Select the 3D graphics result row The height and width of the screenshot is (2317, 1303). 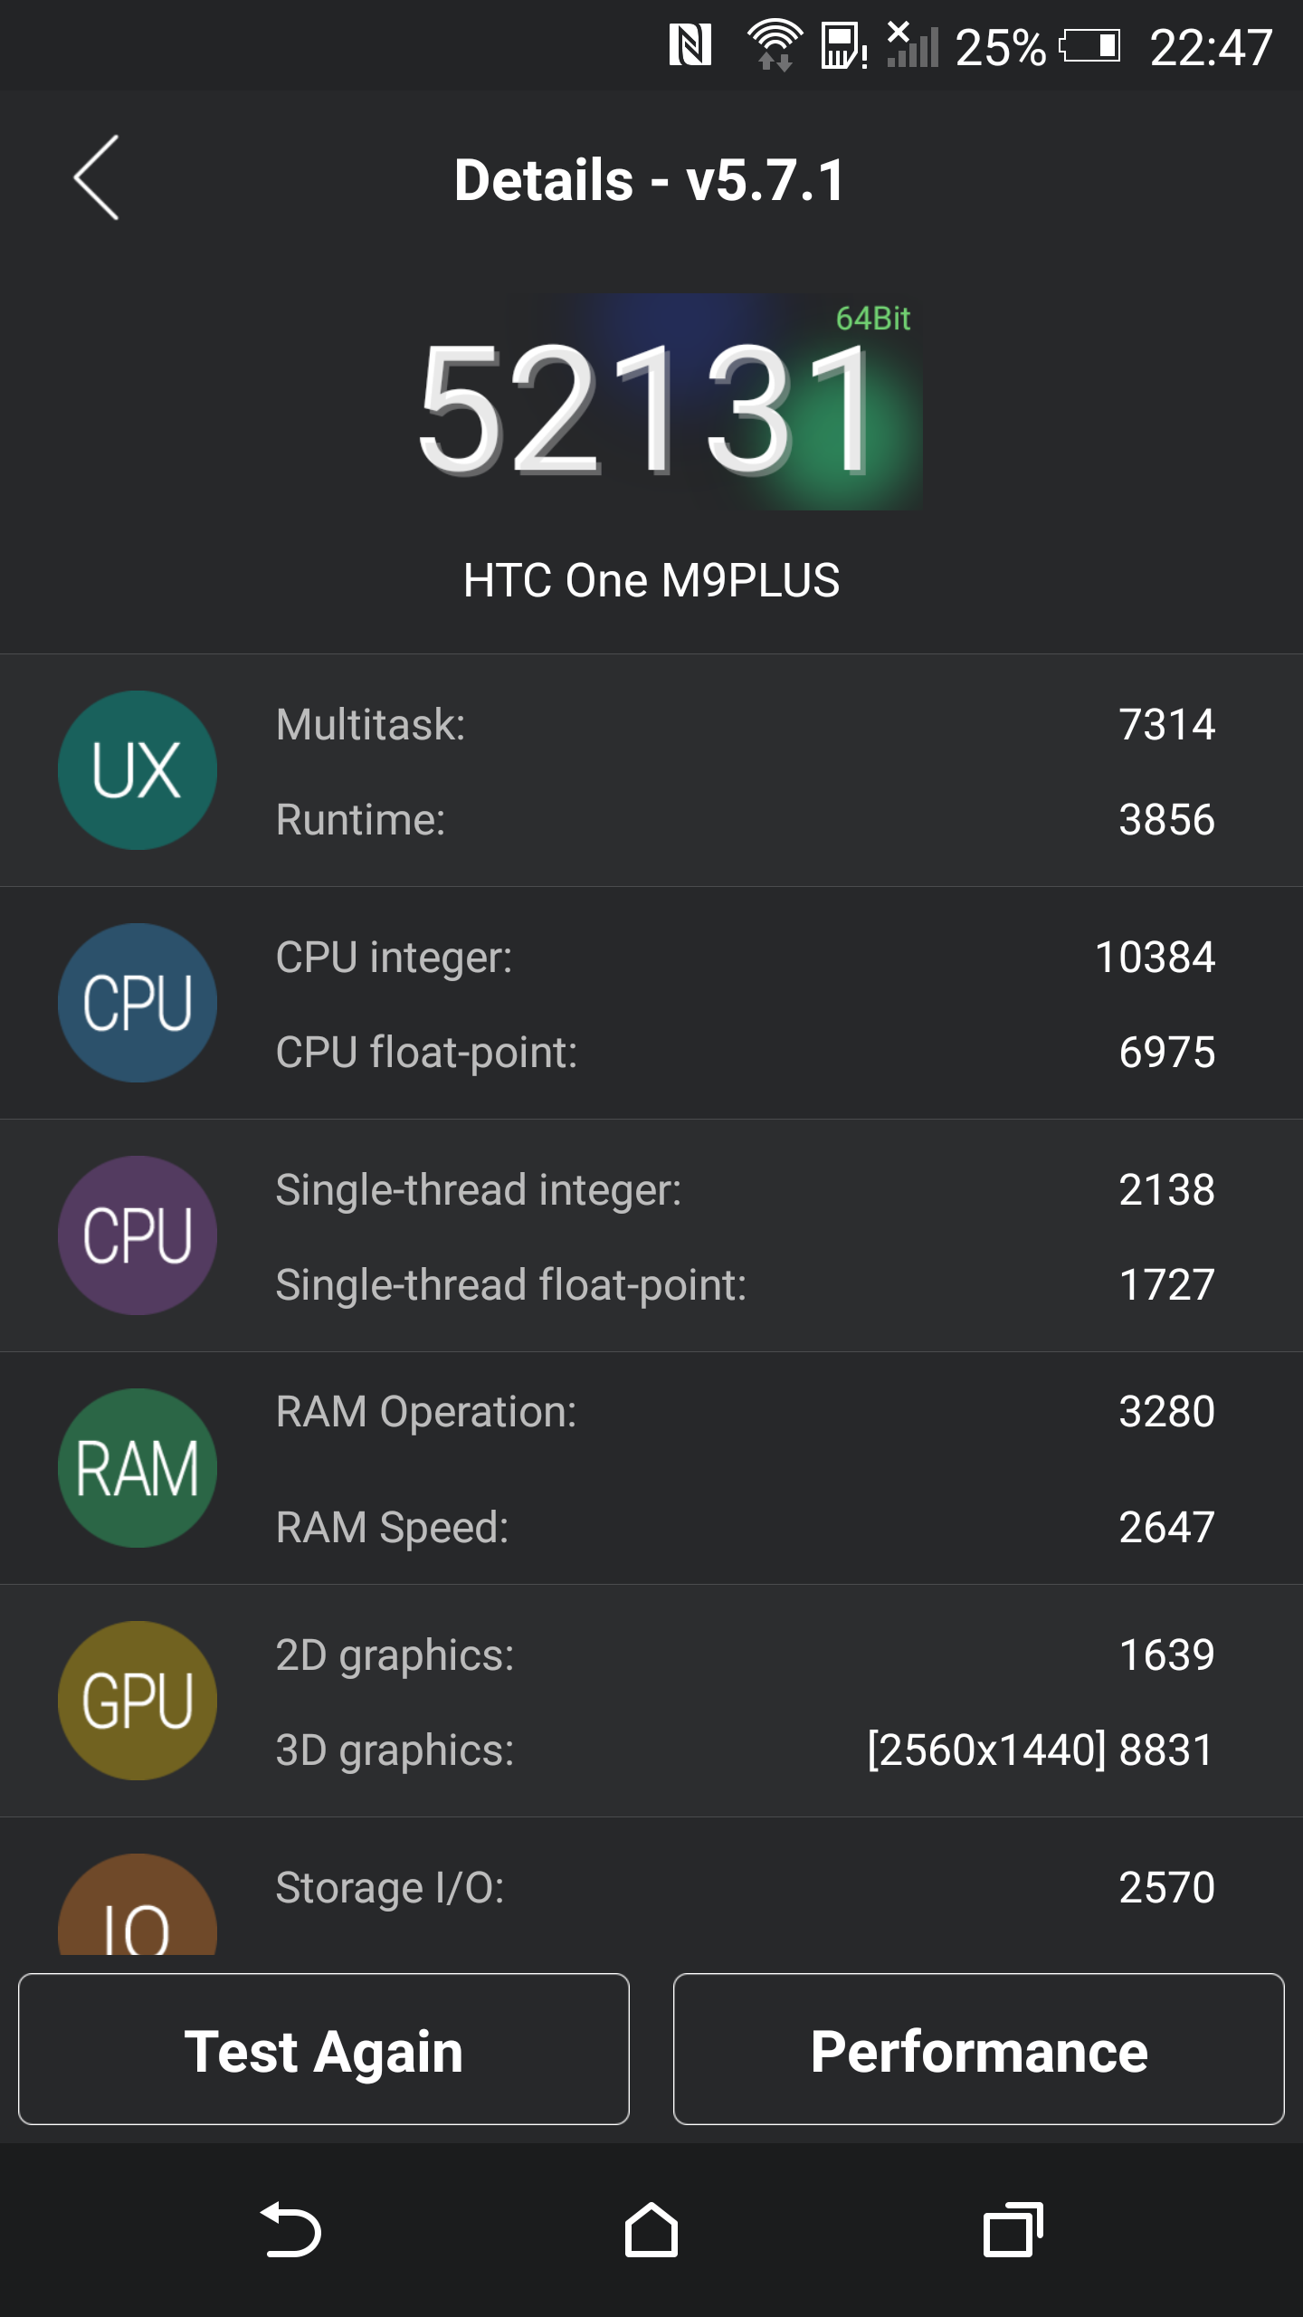(745, 1750)
